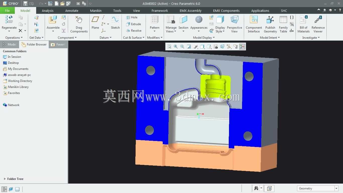
Task: Toggle navigator panel display in status bar
Action: click(x=4, y=189)
